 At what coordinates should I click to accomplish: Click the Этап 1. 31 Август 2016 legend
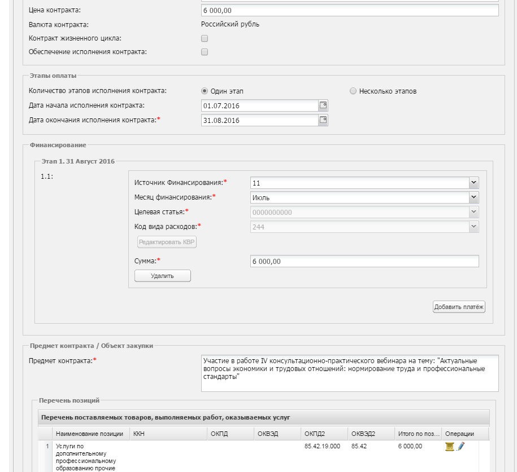coord(78,161)
